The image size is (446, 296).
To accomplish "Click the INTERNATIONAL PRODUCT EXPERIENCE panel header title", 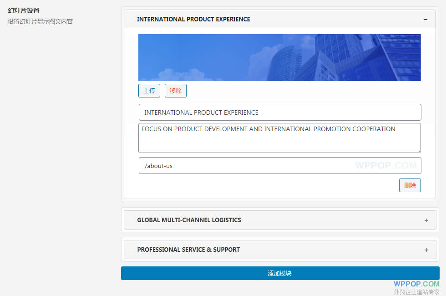I will tap(193, 19).
